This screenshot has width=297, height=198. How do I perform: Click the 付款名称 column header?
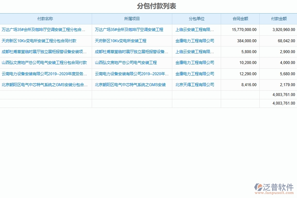click(46, 19)
